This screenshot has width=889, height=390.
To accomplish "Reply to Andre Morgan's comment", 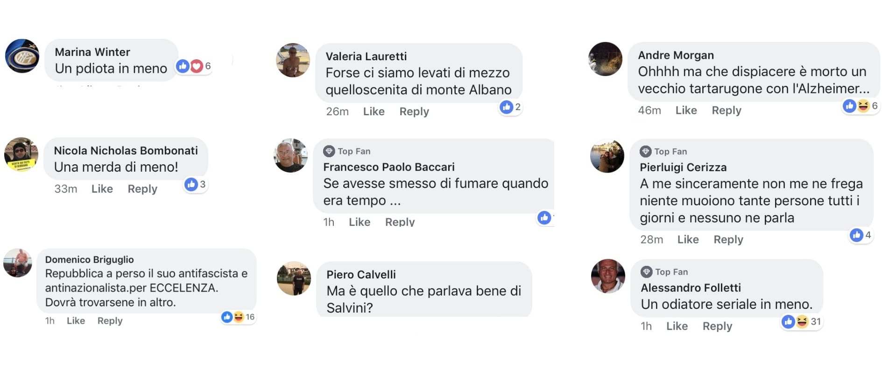I will point(727,111).
